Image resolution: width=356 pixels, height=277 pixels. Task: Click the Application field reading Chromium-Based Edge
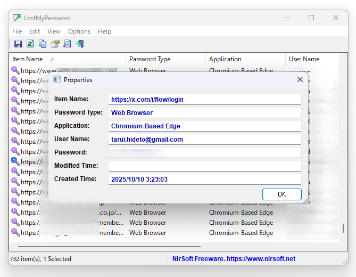pos(205,126)
